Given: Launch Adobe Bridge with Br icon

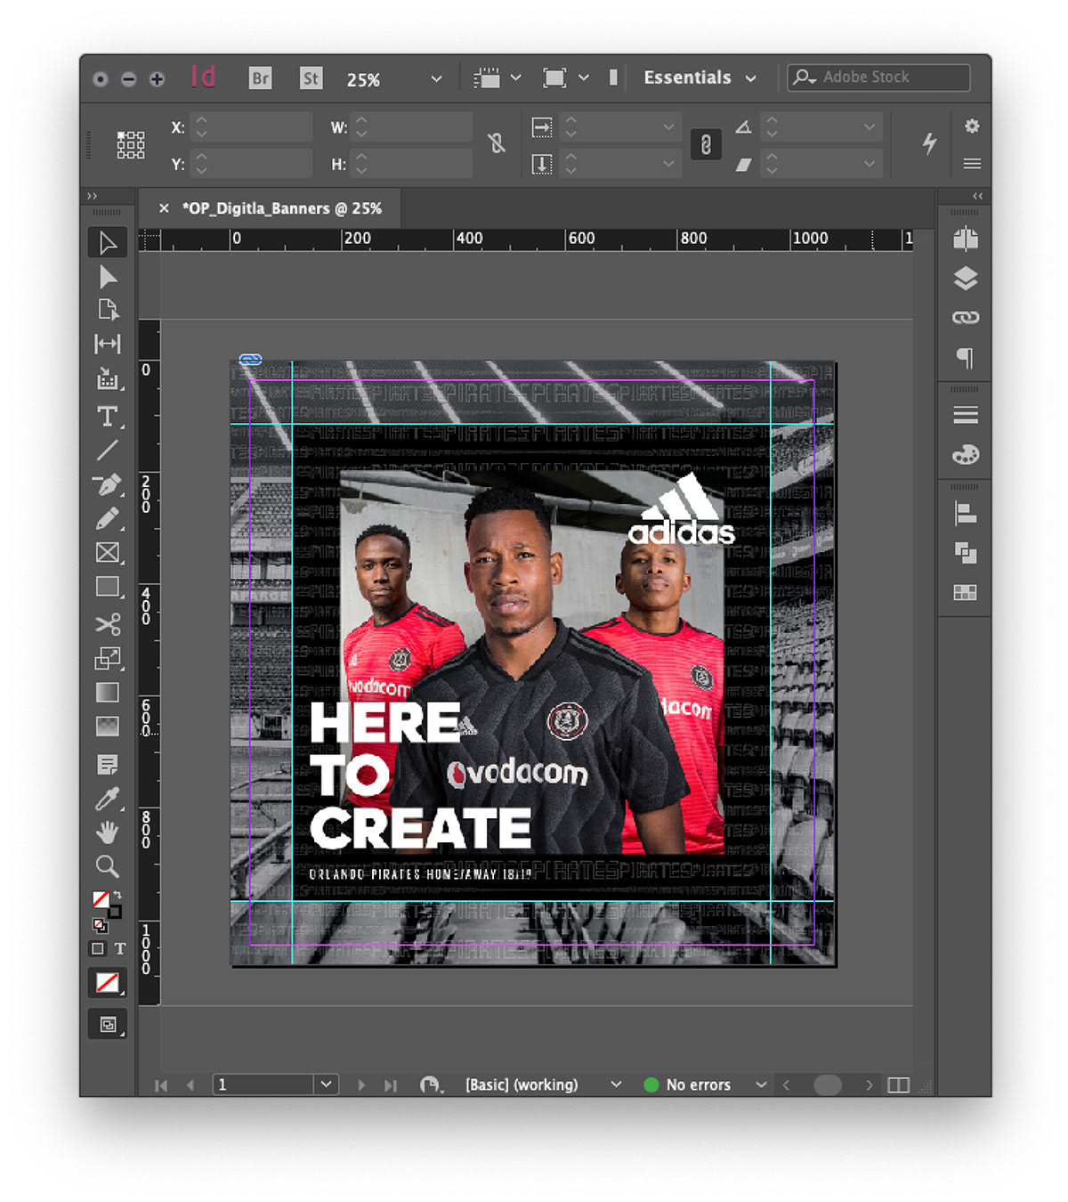Looking at the screenshot, I should [260, 78].
